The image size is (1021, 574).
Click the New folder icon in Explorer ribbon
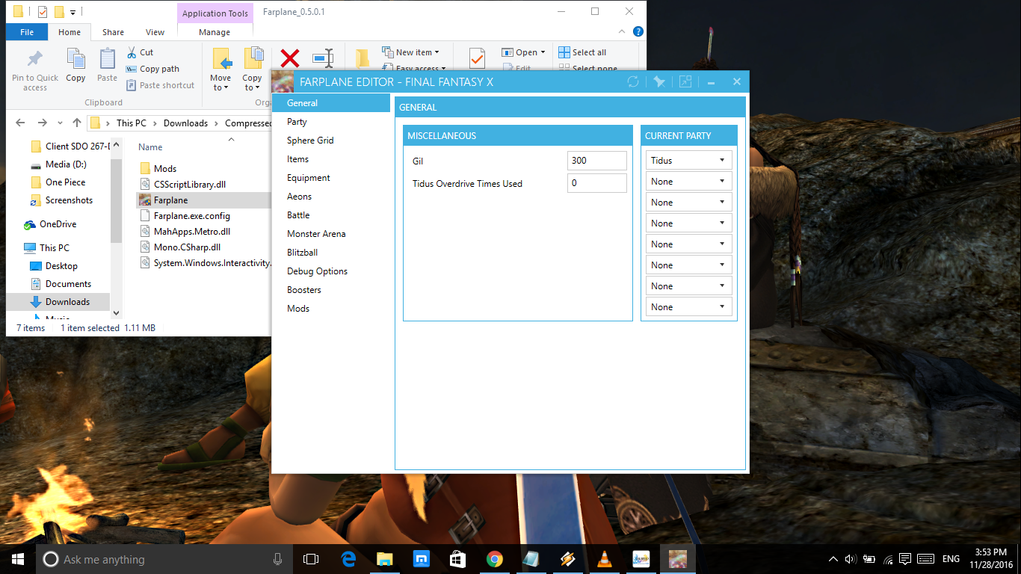coord(363,58)
